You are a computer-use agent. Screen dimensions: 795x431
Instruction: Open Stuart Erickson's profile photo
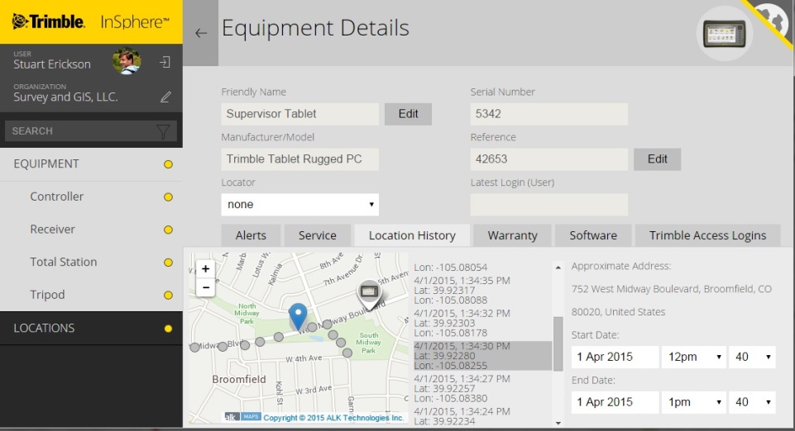click(127, 61)
